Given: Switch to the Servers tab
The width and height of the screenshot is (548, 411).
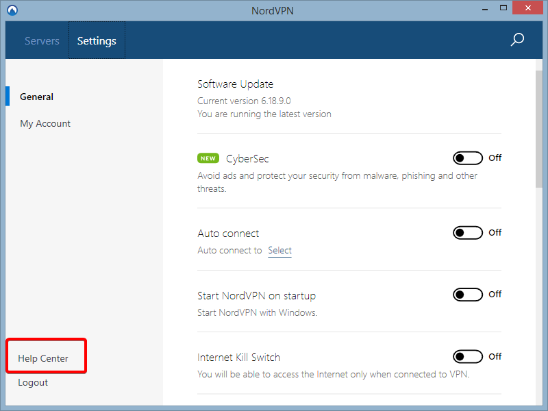Looking at the screenshot, I should 42,41.
